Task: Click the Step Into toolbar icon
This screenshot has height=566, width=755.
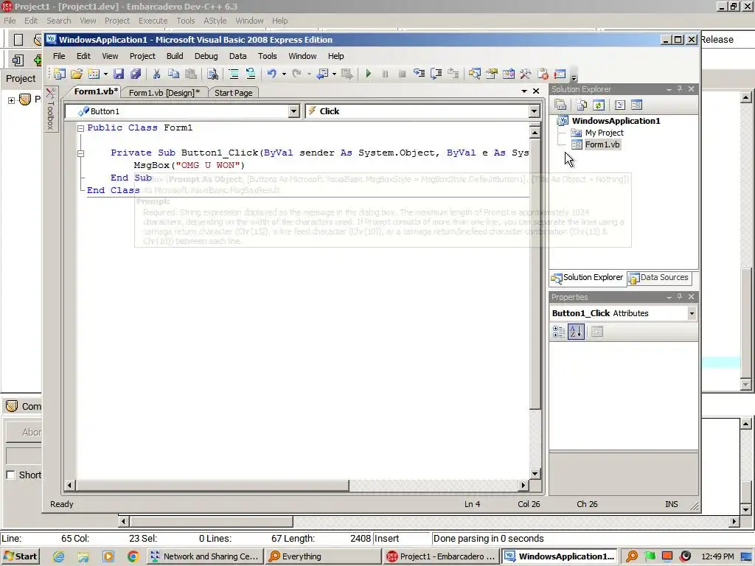Action: (420, 74)
